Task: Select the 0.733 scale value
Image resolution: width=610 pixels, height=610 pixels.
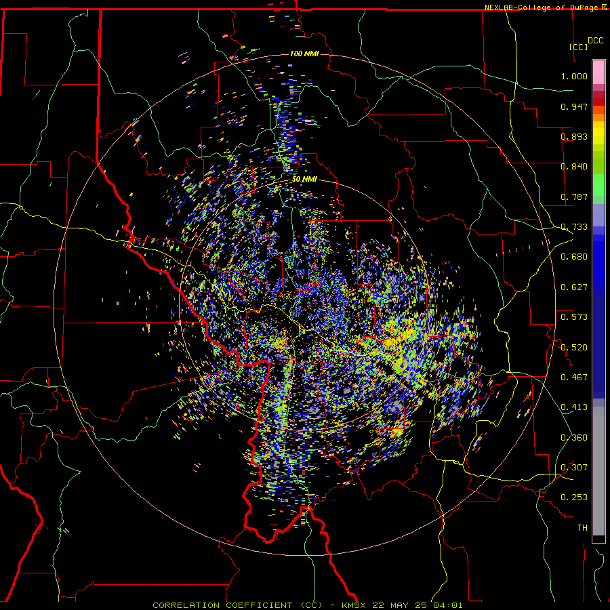Action: [x=574, y=227]
